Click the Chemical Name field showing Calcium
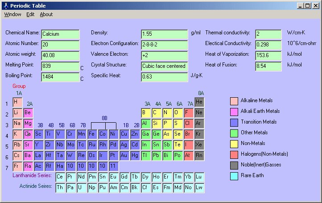The height and width of the screenshot is (203, 322). pos(60,34)
